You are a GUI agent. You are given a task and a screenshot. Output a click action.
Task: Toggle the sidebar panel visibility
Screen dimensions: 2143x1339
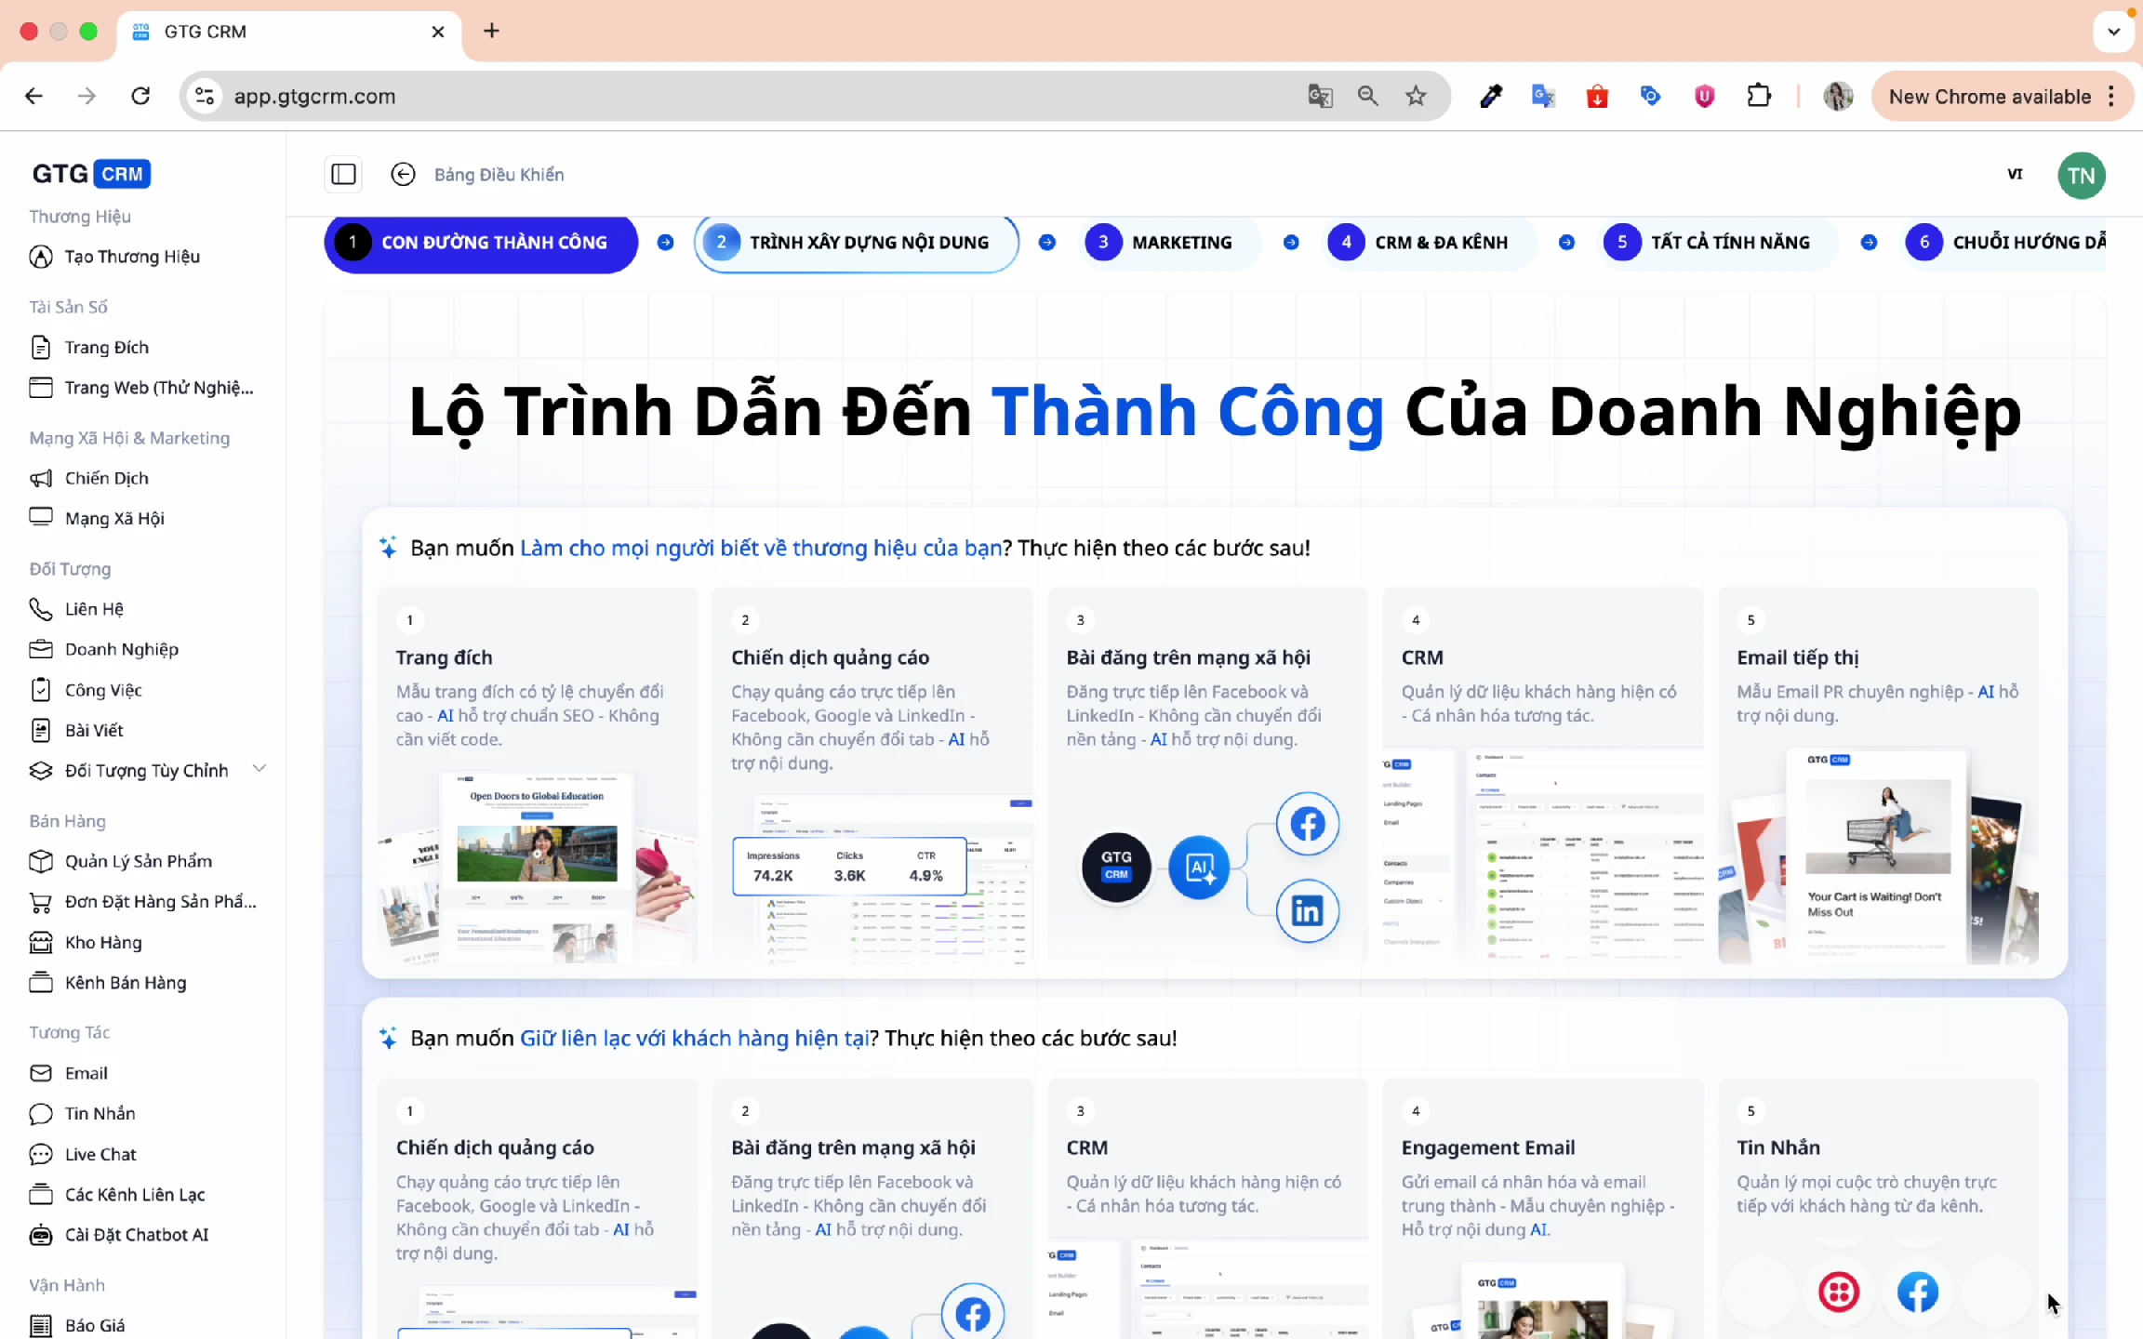(343, 174)
